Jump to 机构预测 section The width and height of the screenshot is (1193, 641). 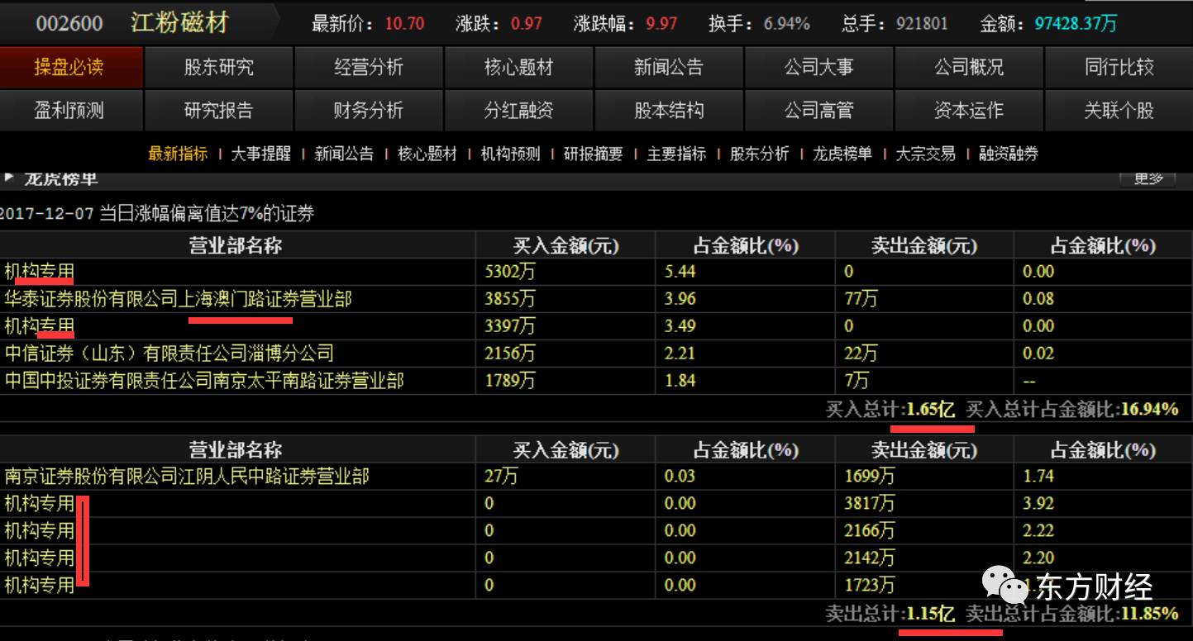tap(510, 154)
